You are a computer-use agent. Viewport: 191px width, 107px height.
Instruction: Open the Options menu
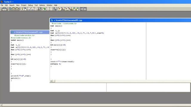point(42,5)
